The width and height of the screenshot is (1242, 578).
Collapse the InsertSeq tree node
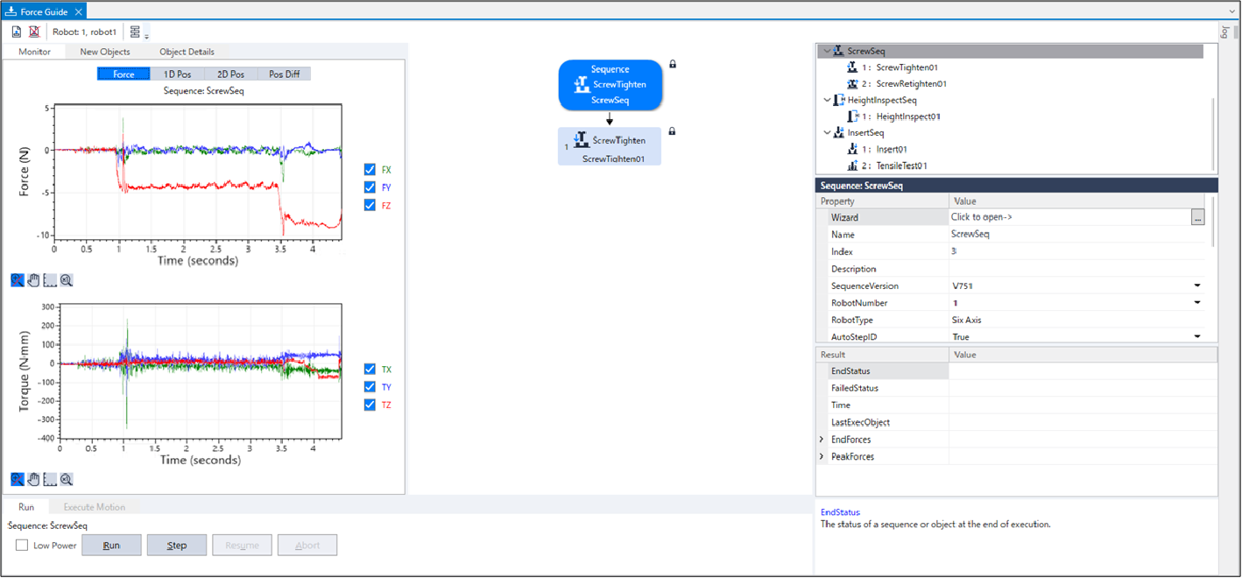pos(827,133)
